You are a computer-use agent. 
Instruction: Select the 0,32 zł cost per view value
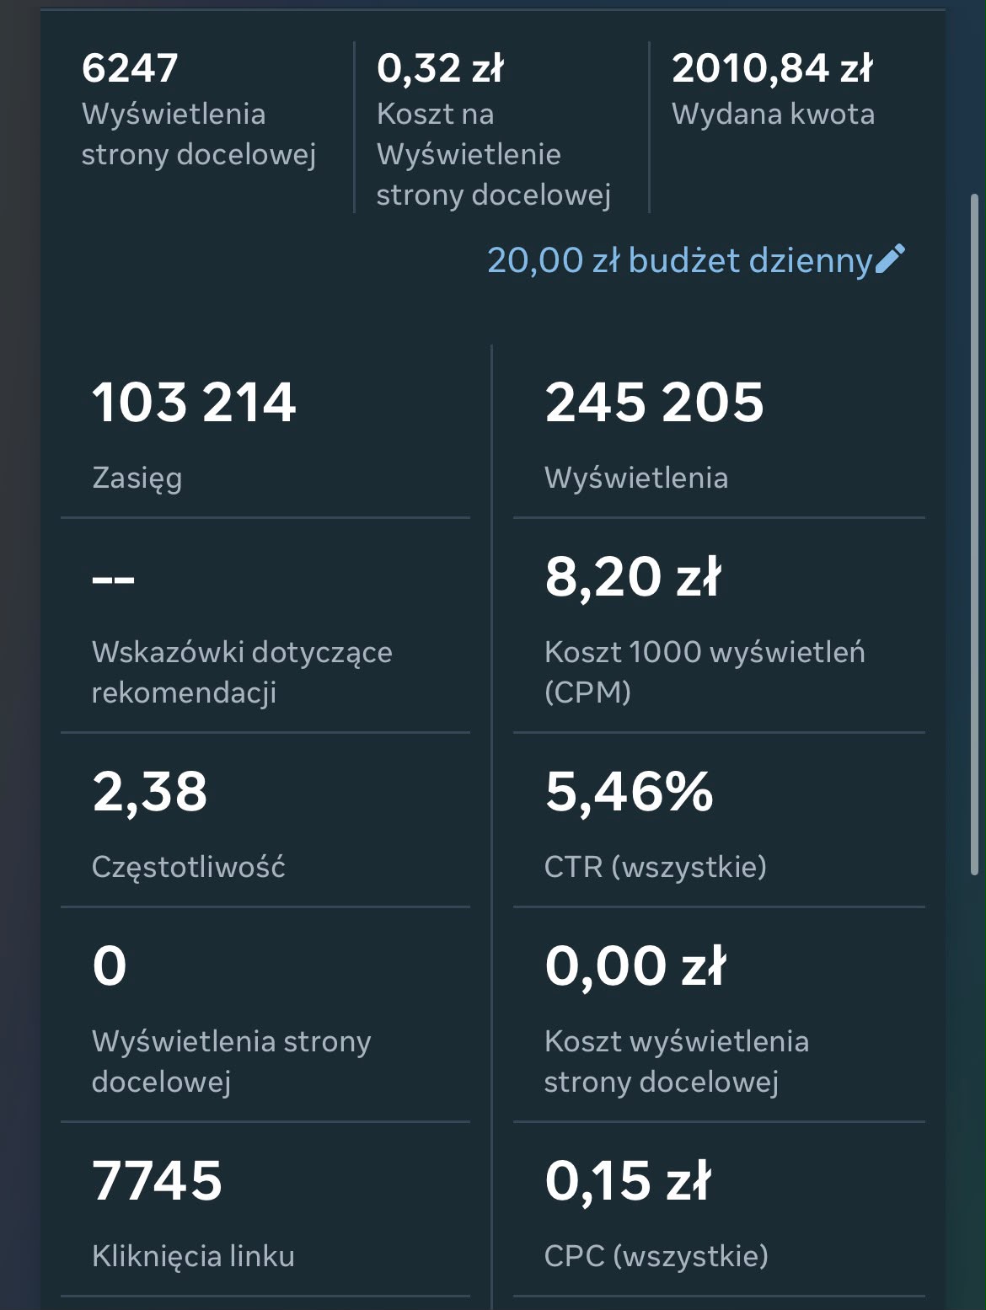click(440, 68)
